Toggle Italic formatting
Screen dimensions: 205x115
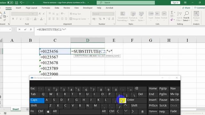[x=17, y=19]
